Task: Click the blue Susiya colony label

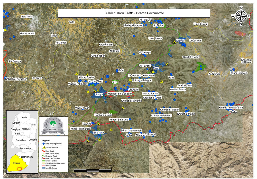Action: 99,94
